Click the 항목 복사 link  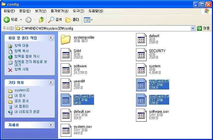(22, 51)
